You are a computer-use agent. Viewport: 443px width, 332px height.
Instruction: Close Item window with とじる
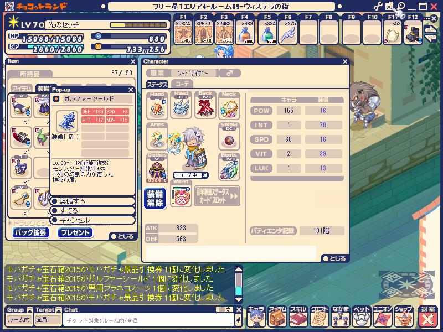[122, 236]
